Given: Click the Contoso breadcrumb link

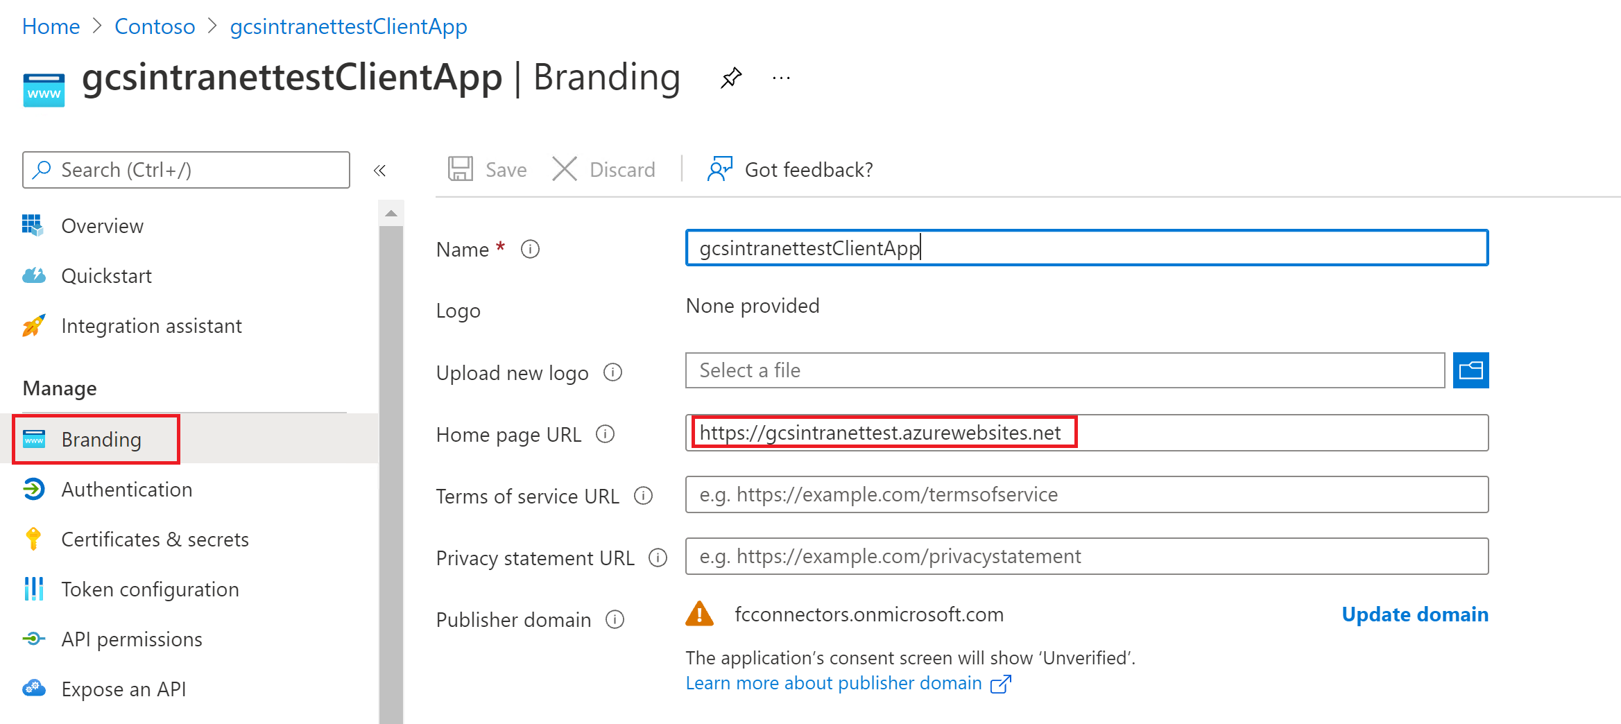Looking at the screenshot, I should (155, 26).
